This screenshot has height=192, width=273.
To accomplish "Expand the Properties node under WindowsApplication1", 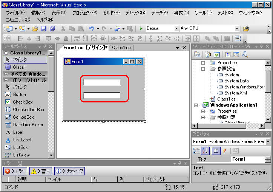I will [203, 111].
